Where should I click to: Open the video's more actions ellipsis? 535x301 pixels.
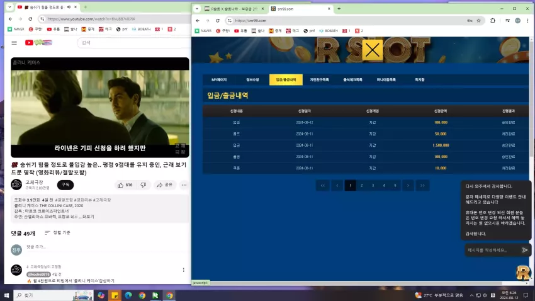(184, 185)
